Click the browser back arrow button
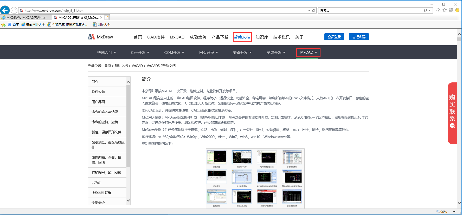The width and height of the screenshot is (462, 215). click(x=5, y=10)
